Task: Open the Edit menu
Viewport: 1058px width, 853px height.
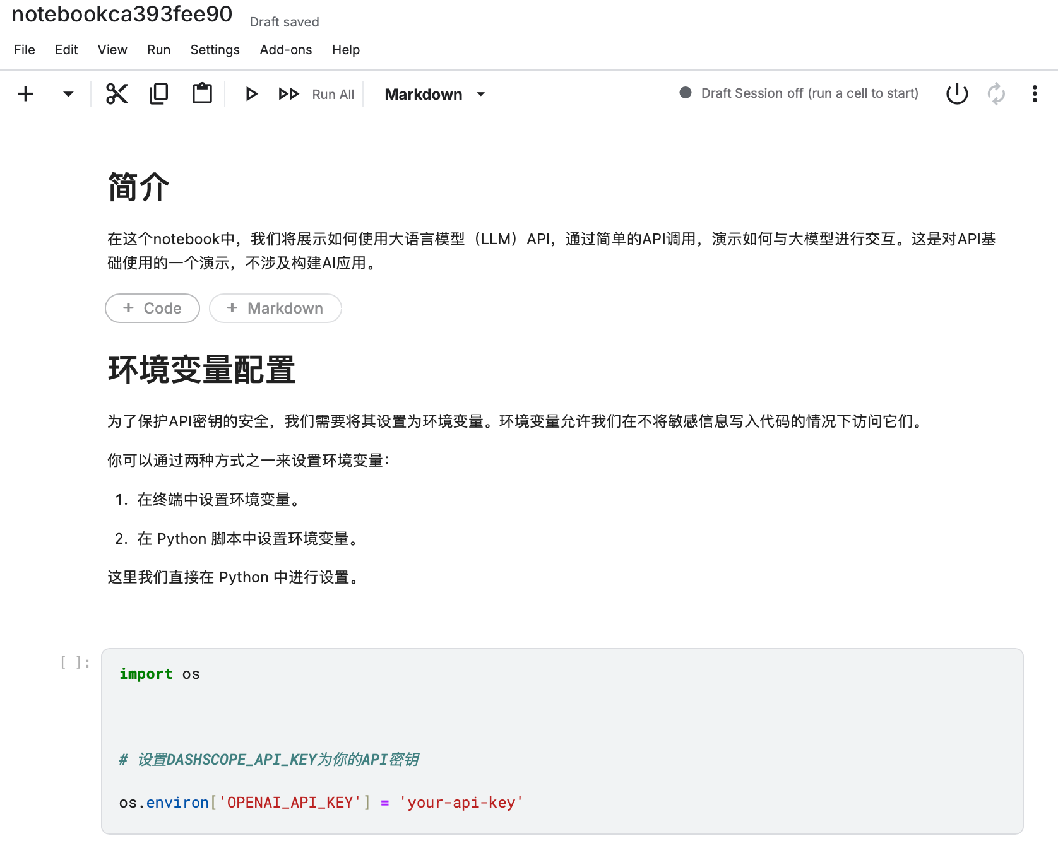Action: pyautogui.click(x=66, y=50)
